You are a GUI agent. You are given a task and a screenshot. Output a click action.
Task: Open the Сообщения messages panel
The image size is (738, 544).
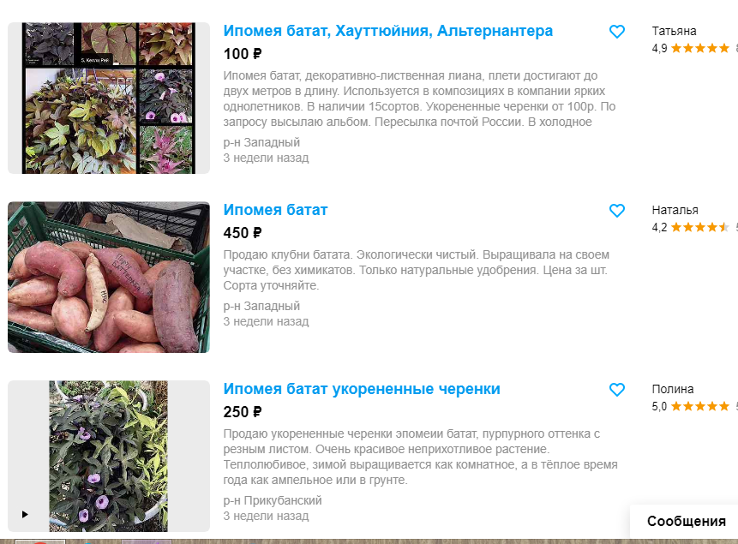pyautogui.click(x=686, y=522)
